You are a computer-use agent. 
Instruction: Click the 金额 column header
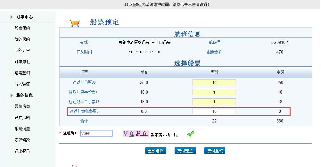(x=280, y=72)
